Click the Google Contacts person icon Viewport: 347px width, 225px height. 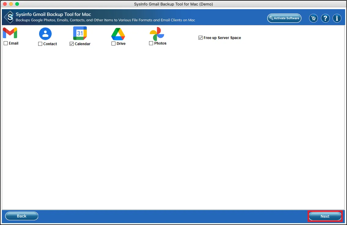(46, 34)
